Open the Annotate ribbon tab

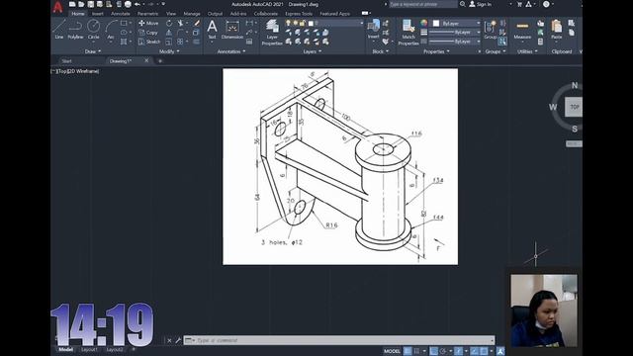(121, 14)
